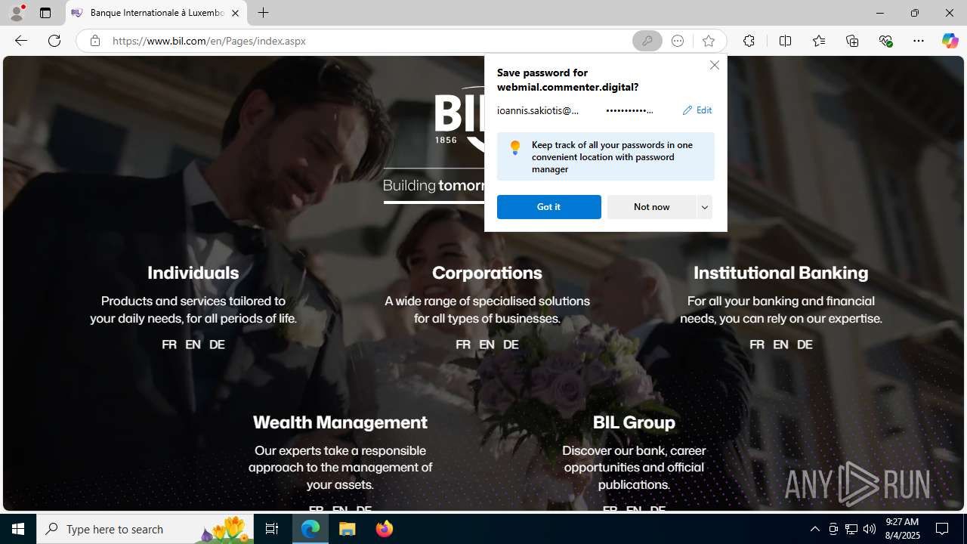Open Settings and more ellipsis menu
967x544 pixels.
point(918,41)
